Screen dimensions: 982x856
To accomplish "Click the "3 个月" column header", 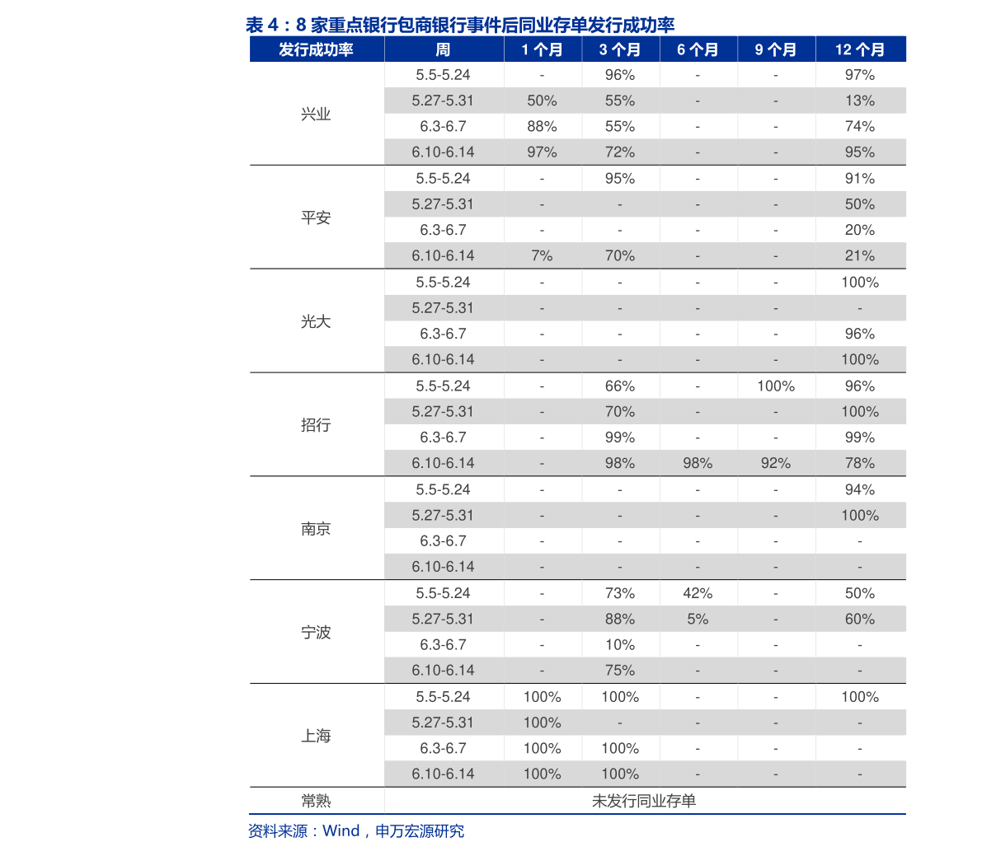I will tap(620, 49).
